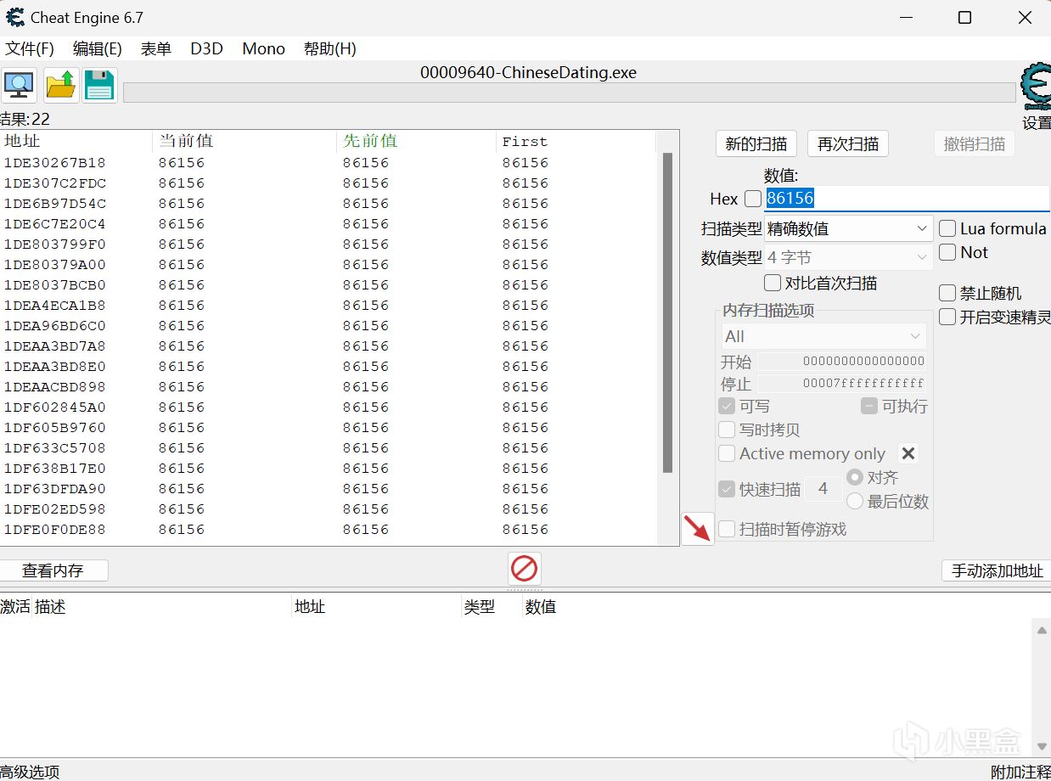Click the 数值 input field with 86156
The height and width of the screenshot is (781, 1051).
[x=907, y=199]
